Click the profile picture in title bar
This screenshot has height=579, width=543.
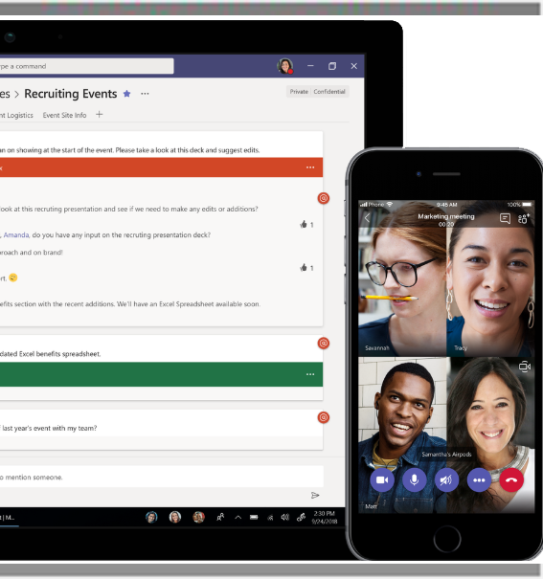point(285,66)
